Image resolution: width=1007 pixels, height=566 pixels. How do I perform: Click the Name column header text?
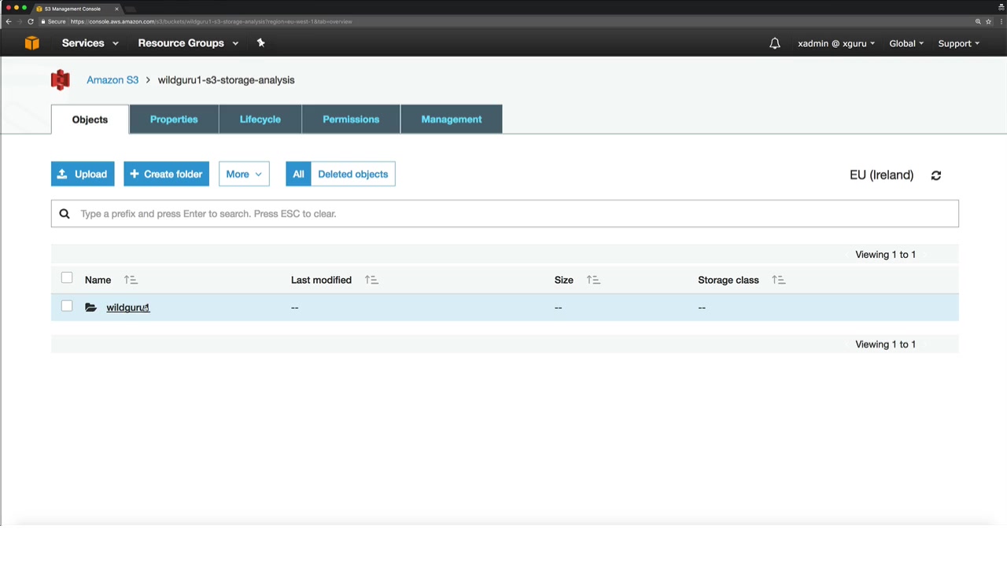[x=98, y=280]
